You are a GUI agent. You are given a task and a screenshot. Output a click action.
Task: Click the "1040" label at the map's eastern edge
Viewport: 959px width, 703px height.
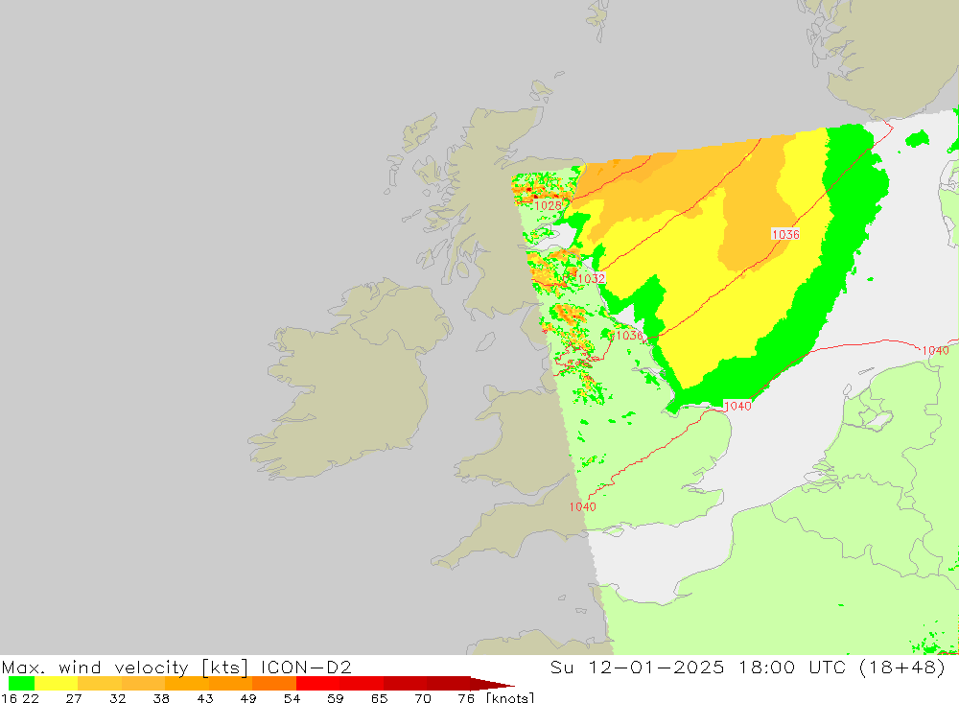(x=935, y=351)
